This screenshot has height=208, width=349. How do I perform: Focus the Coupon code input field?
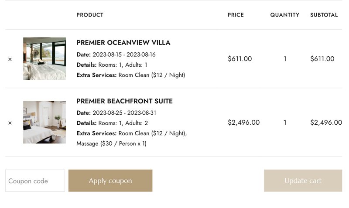tap(35, 181)
